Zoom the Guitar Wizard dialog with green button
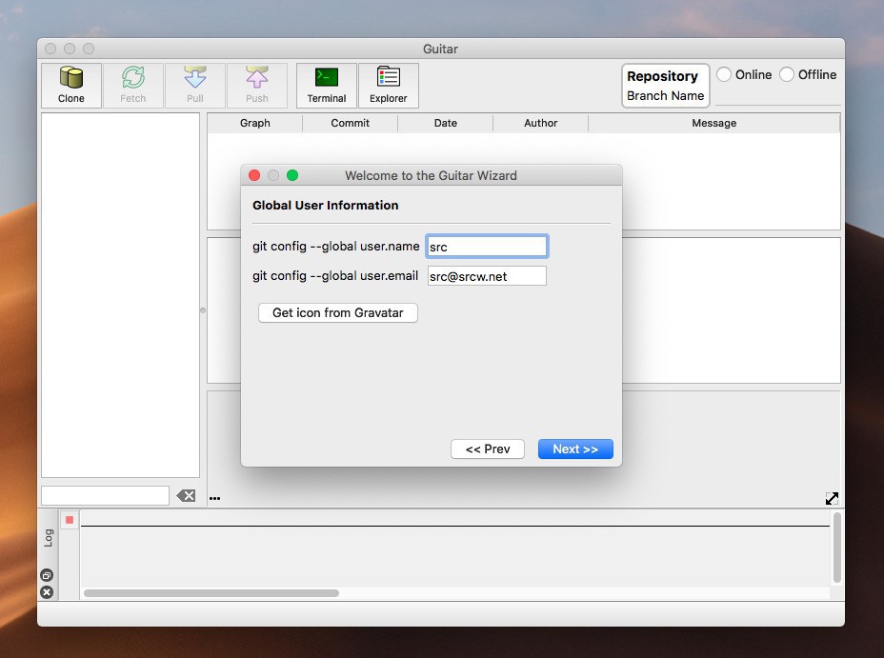This screenshot has height=658, width=884. 292,175
